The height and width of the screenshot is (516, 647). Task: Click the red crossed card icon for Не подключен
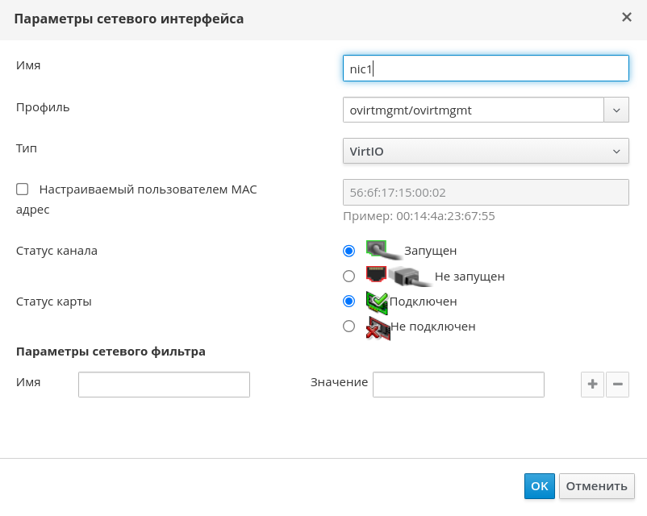pyautogui.click(x=377, y=327)
